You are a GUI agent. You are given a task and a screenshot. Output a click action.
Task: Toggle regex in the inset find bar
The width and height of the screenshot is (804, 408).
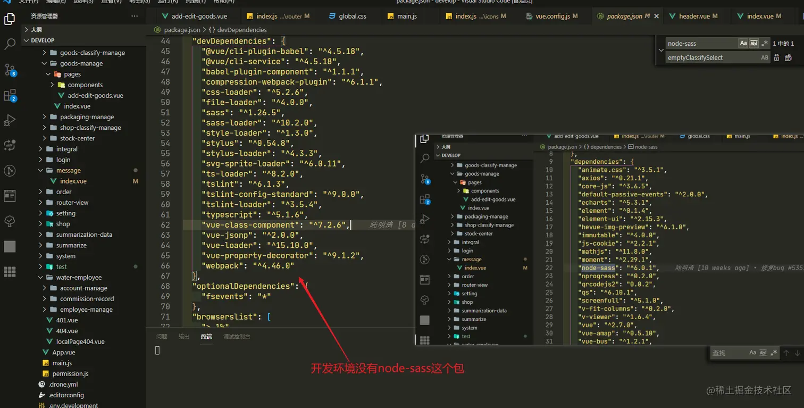point(774,353)
